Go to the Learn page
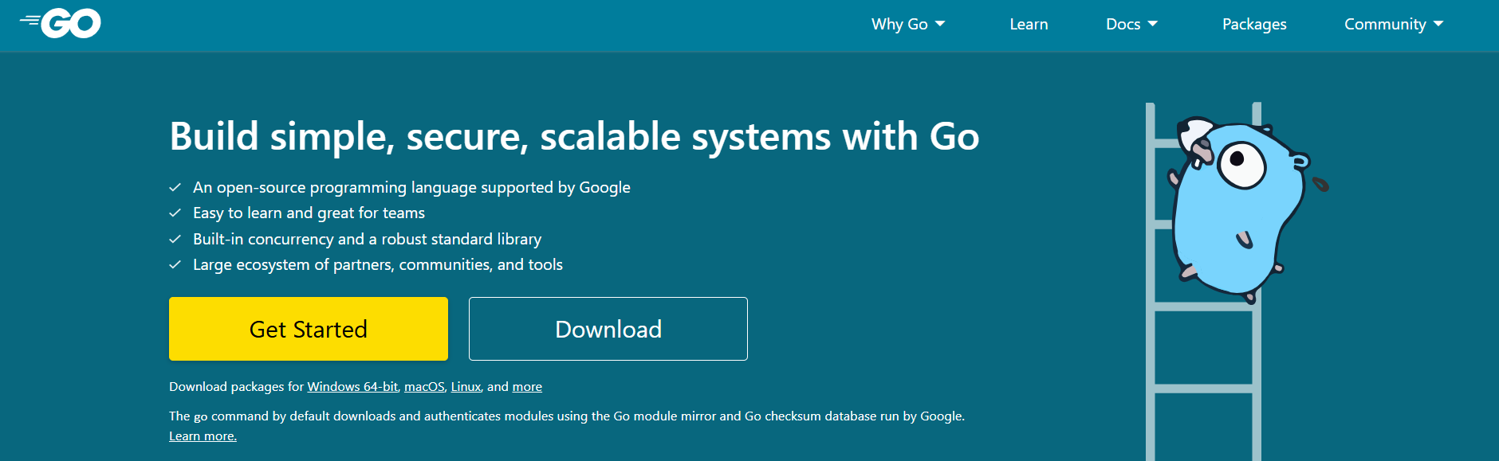The width and height of the screenshot is (1499, 461). click(1029, 24)
